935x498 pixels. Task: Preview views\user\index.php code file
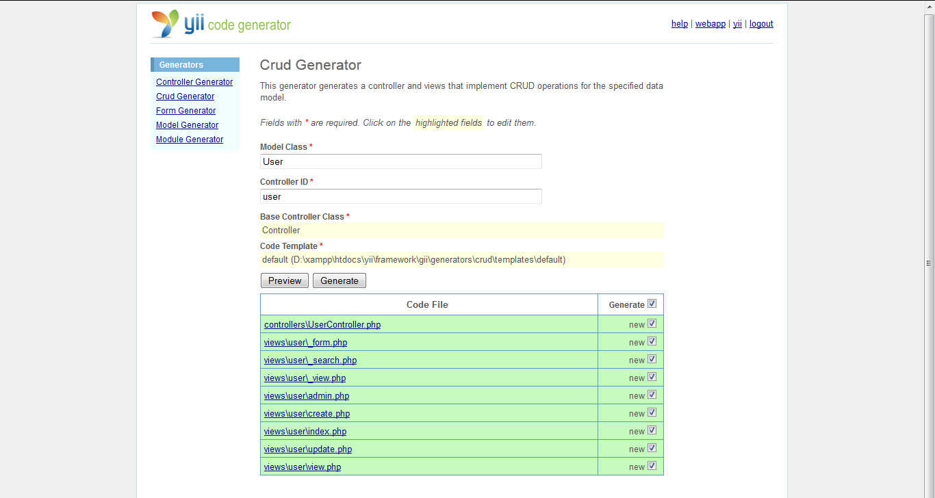tap(305, 431)
